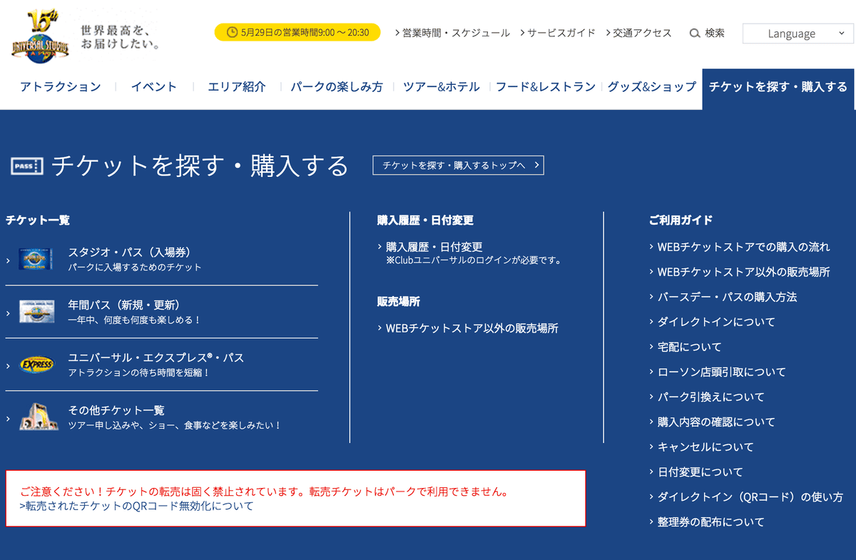Click the その他チケット一覧 building icon

(38, 417)
